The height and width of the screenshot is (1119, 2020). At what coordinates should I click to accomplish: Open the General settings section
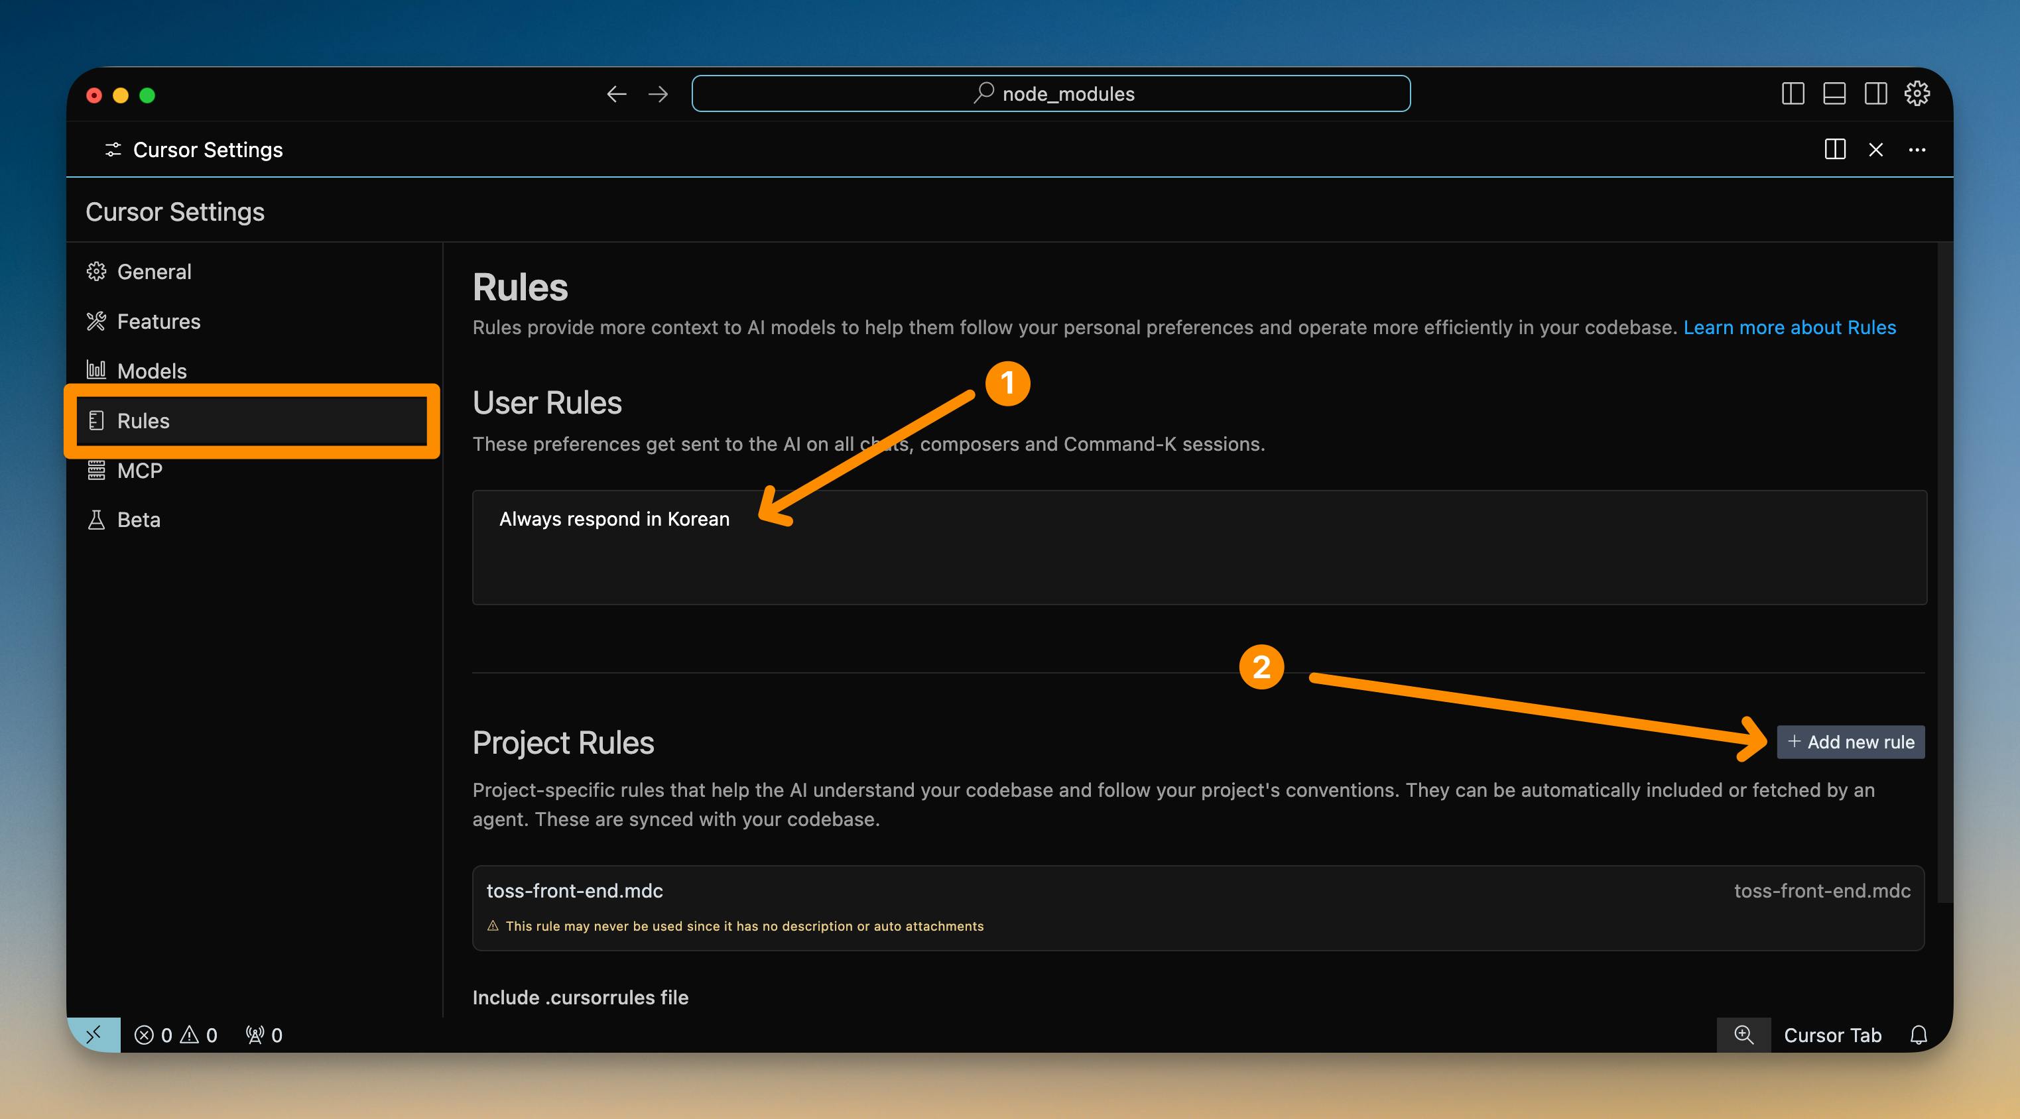[154, 272]
